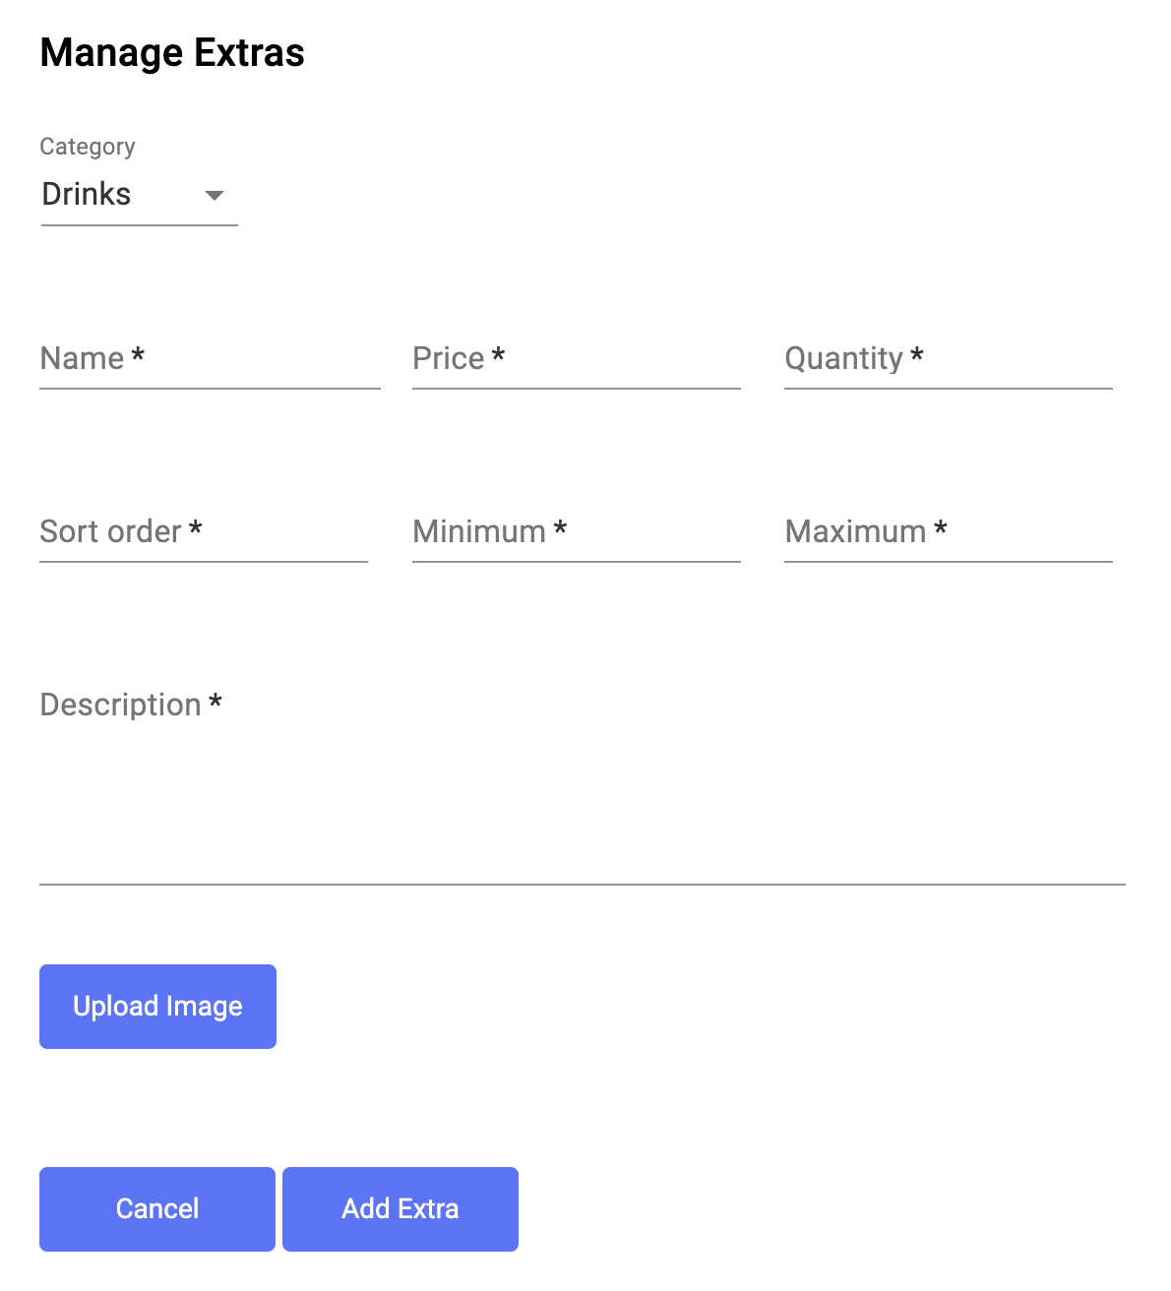Click the asterisk beside the Description label
The width and height of the screenshot is (1171, 1291).
pos(216,702)
